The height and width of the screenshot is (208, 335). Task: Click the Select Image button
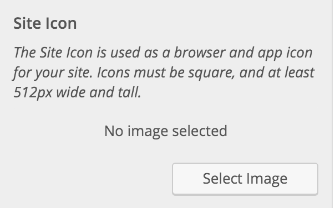[x=245, y=179]
